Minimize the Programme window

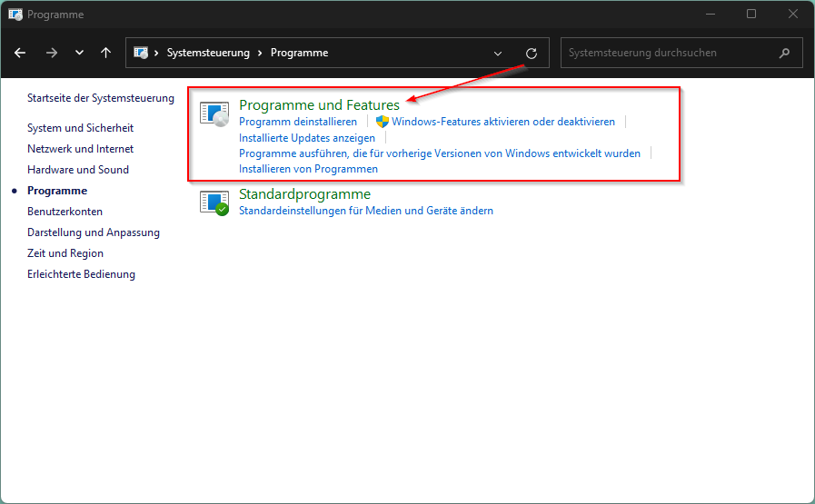[x=711, y=14]
